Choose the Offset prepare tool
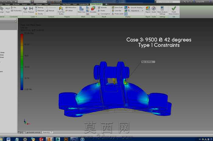Screen dimensions: 213x141 69,11
